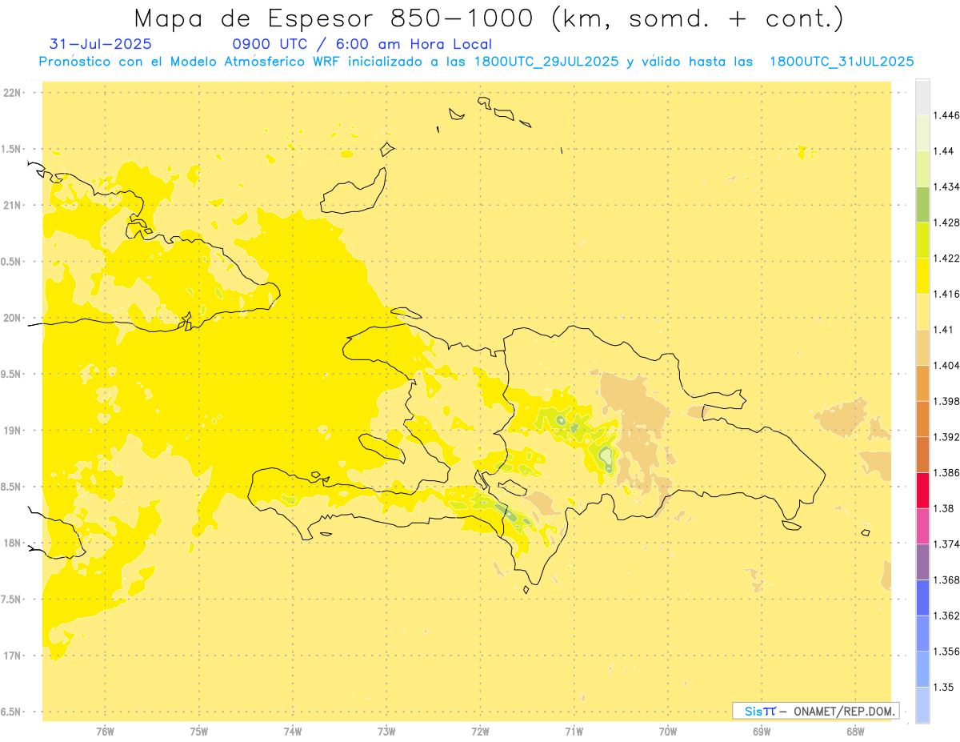
Task: Click the 1.38 colorbar value
Action: 944,508
